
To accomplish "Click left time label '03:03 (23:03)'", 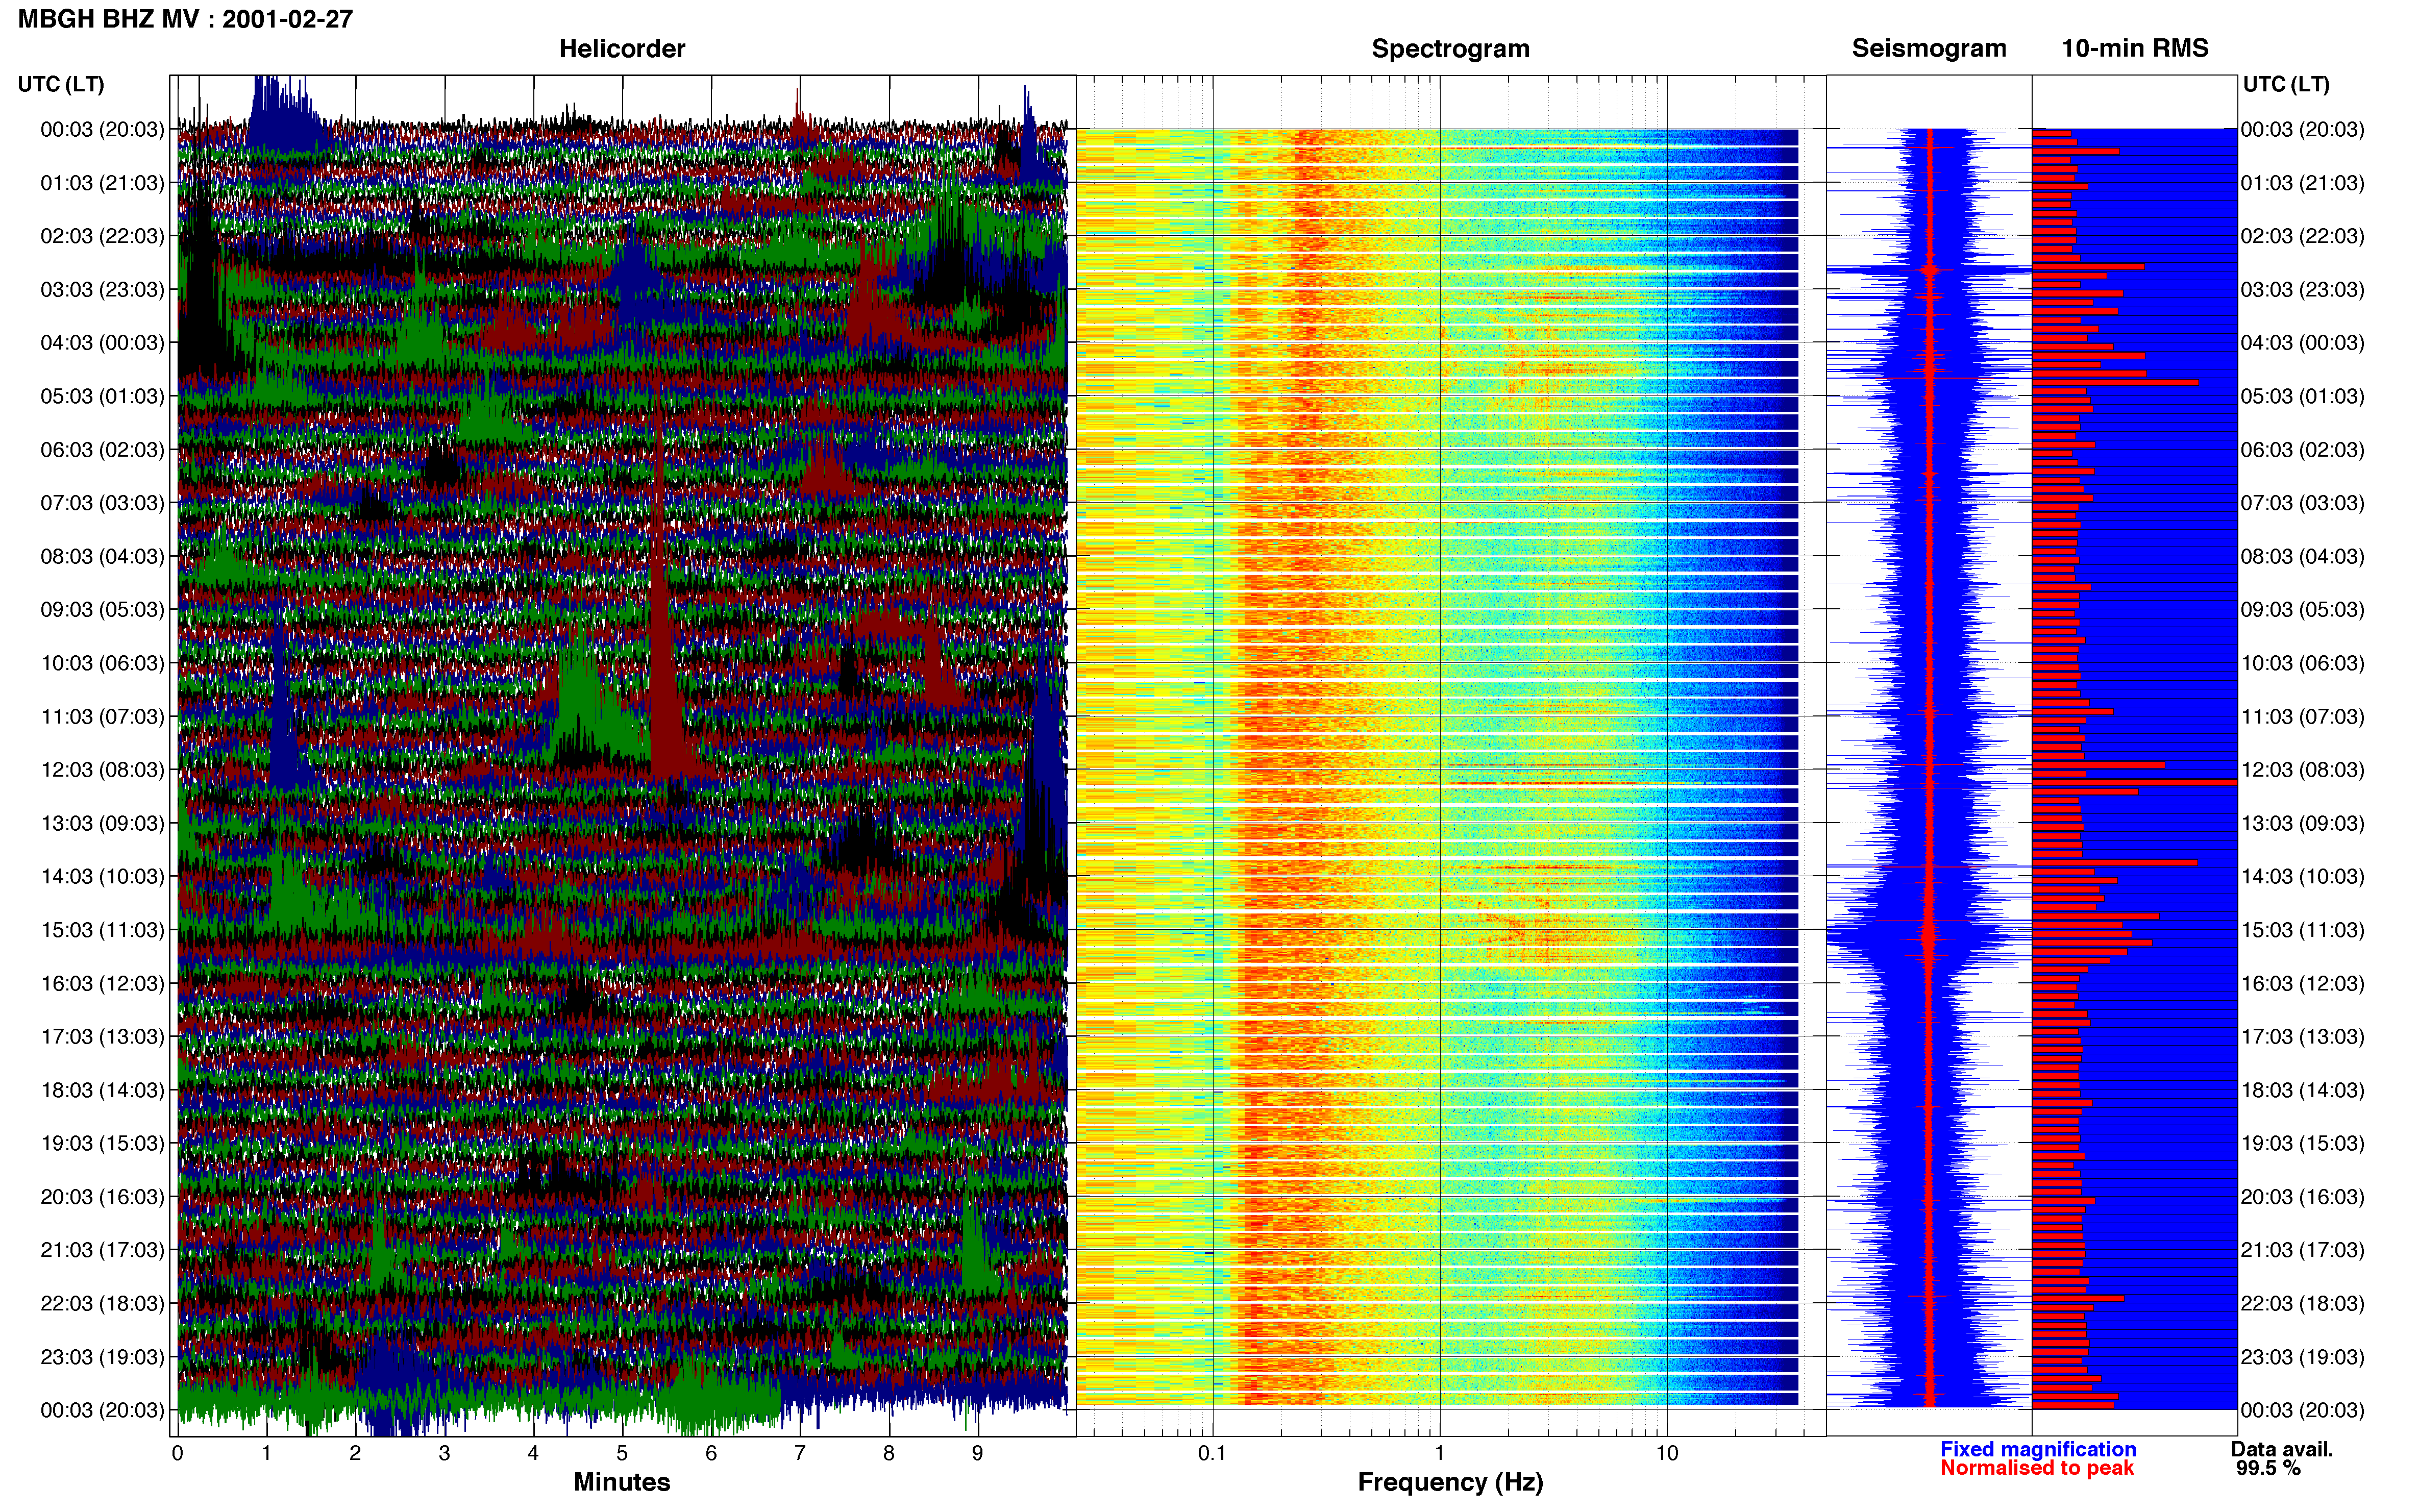I will point(102,290).
